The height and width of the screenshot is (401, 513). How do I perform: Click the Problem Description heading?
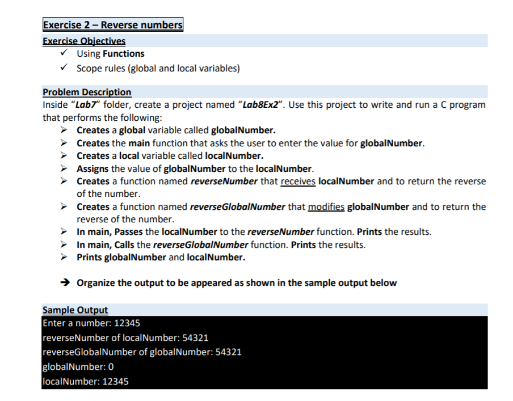87,92
